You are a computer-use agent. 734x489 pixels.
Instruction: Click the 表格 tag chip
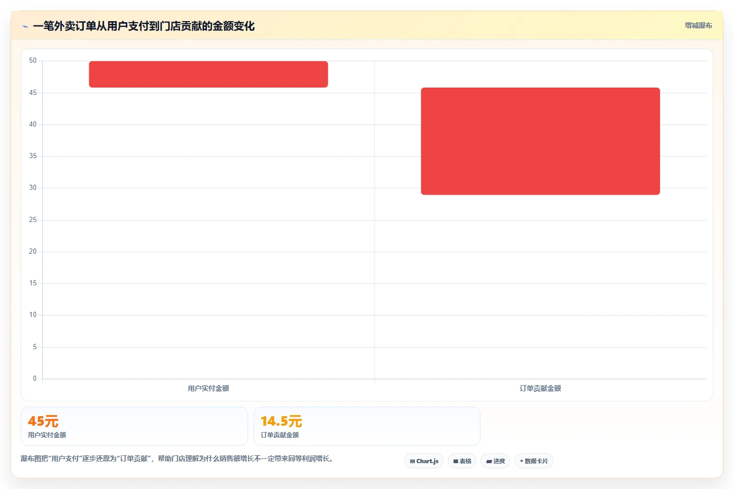462,461
